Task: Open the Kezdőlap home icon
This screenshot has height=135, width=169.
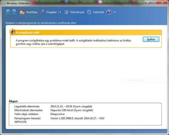Action: [22, 12]
